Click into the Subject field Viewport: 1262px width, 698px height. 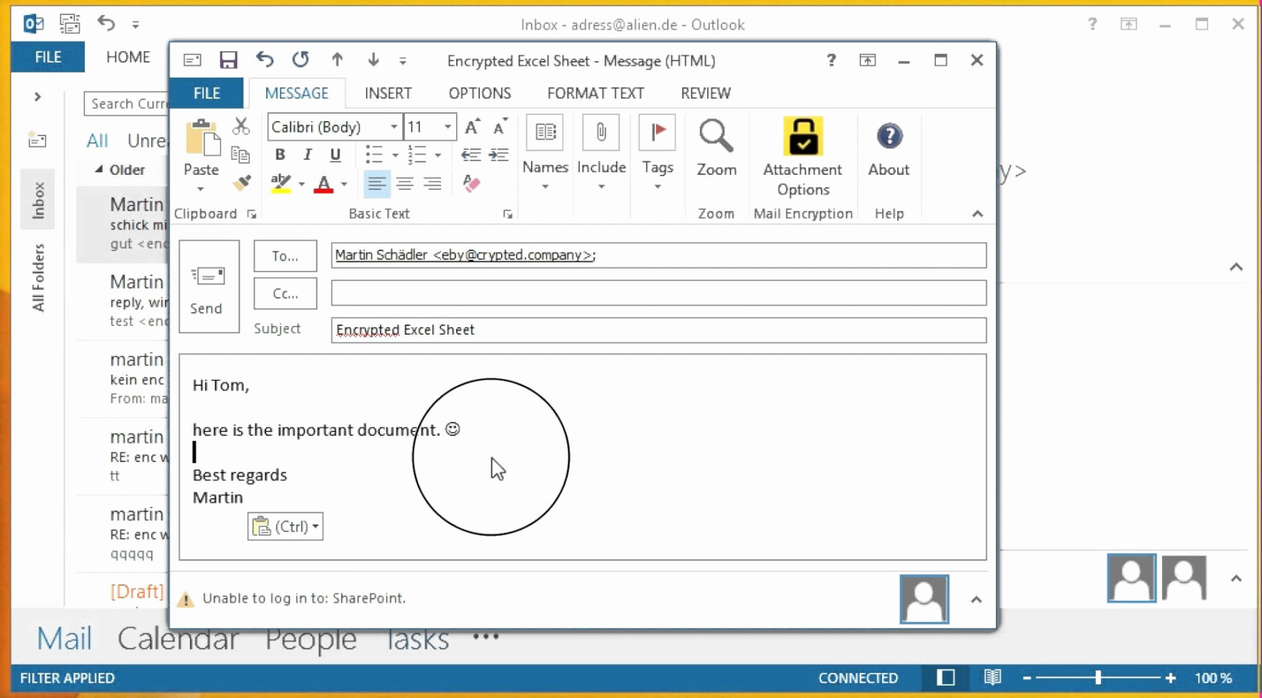658,330
